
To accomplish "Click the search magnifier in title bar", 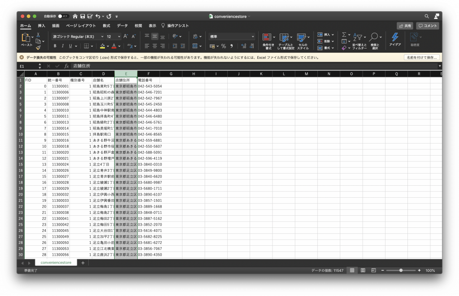I will point(427,17).
